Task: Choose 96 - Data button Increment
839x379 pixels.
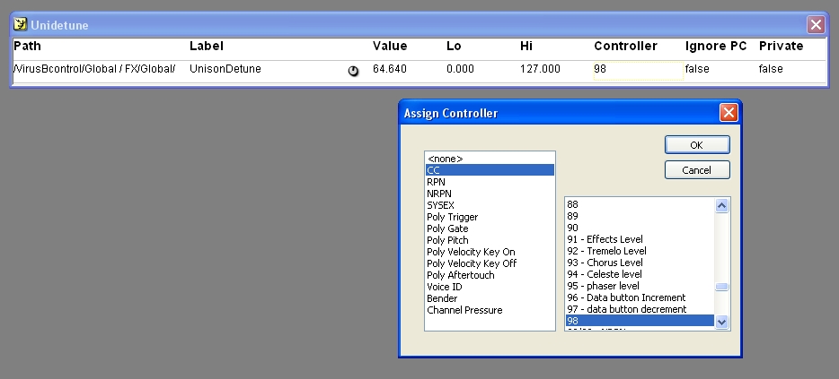Action: point(640,297)
